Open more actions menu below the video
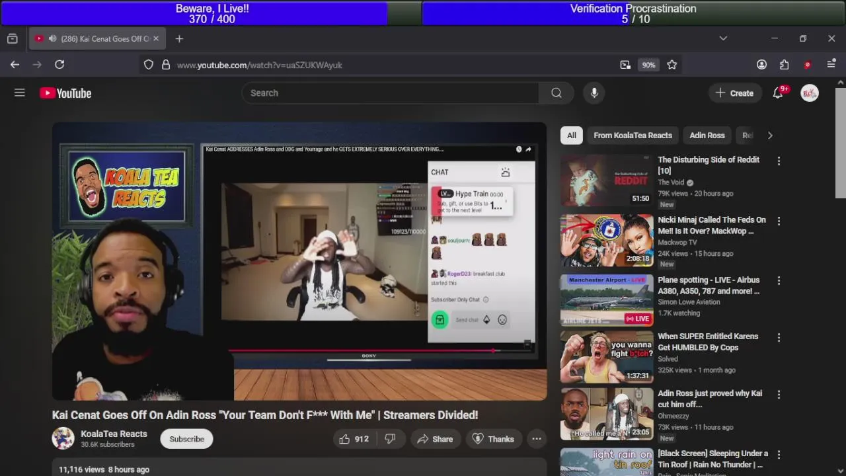The height and width of the screenshot is (476, 846). pyautogui.click(x=537, y=439)
